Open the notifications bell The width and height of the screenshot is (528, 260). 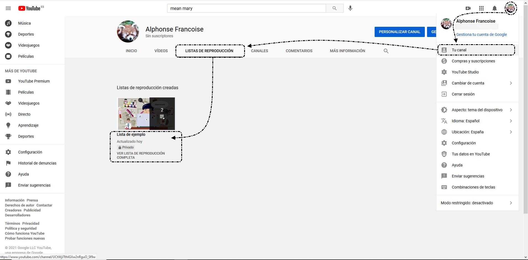[x=495, y=8]
